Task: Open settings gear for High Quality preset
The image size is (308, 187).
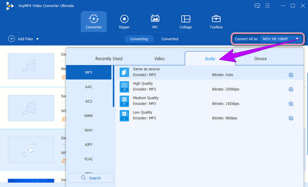Action: pos(291,89)
